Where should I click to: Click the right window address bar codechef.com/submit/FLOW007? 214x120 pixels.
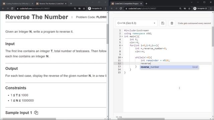tap(142, 8)
